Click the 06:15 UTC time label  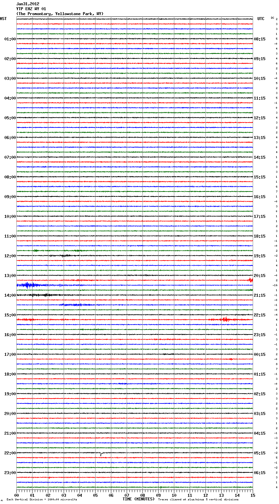point(260,473)
